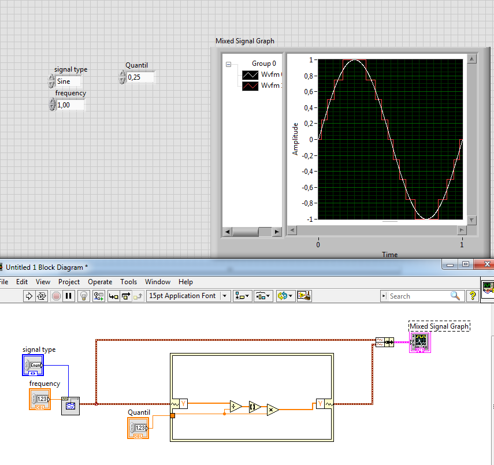Open the Project menu
This screenshot has width=494, height=465.
click(x=69, y=282)
